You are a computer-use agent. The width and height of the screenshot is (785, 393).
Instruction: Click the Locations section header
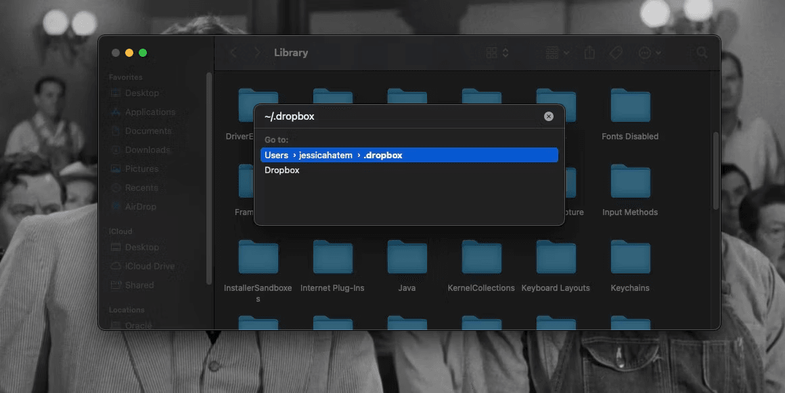(x=127, y=310)
